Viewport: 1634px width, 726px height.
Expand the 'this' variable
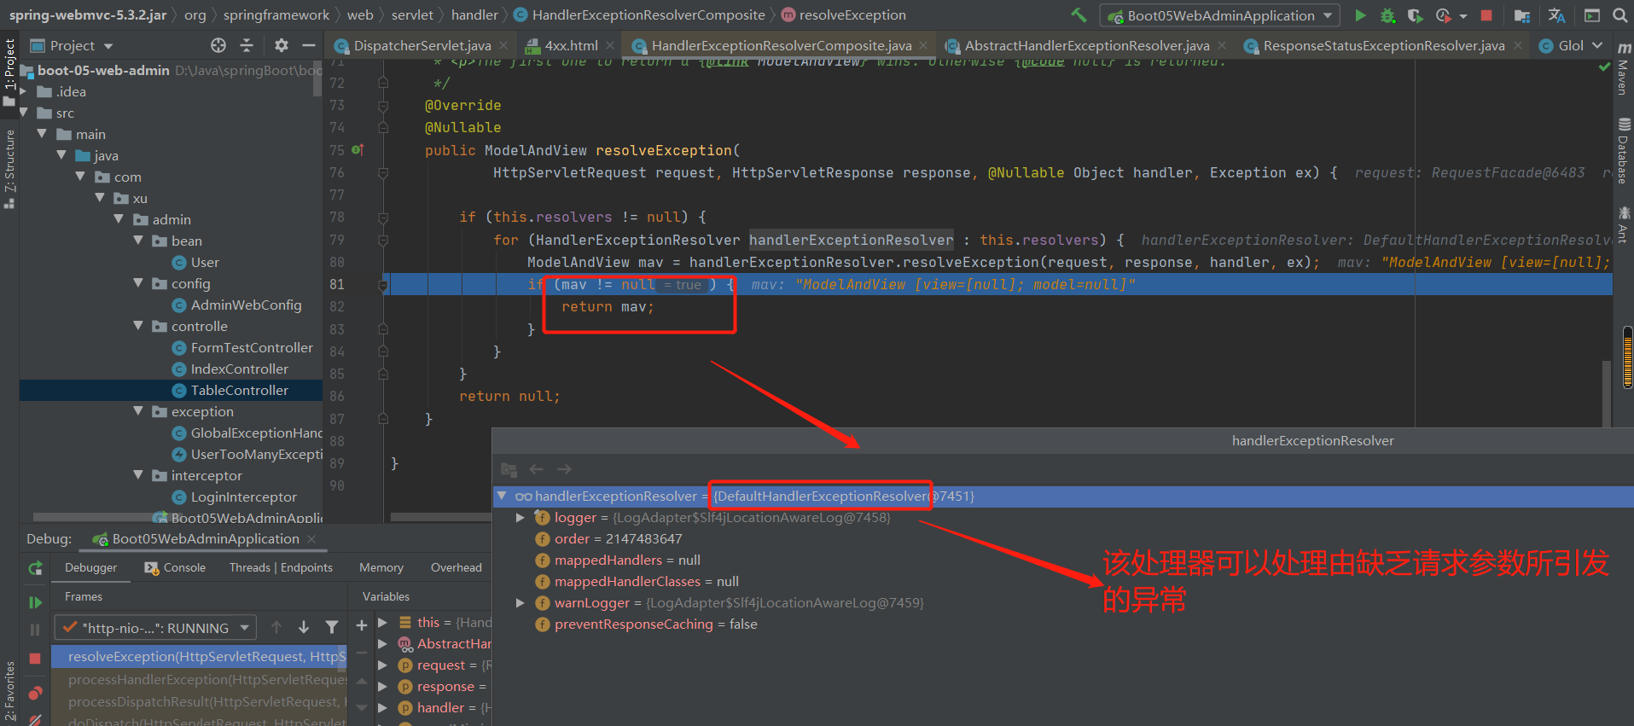[x=383, y=623]
